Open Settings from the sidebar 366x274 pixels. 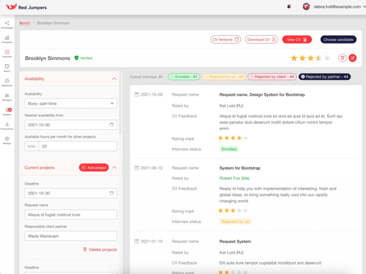coord(7,140)
